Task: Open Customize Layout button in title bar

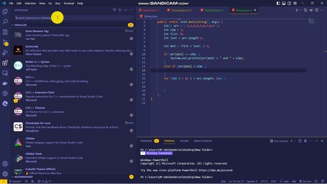Action: tap(295, 4)
